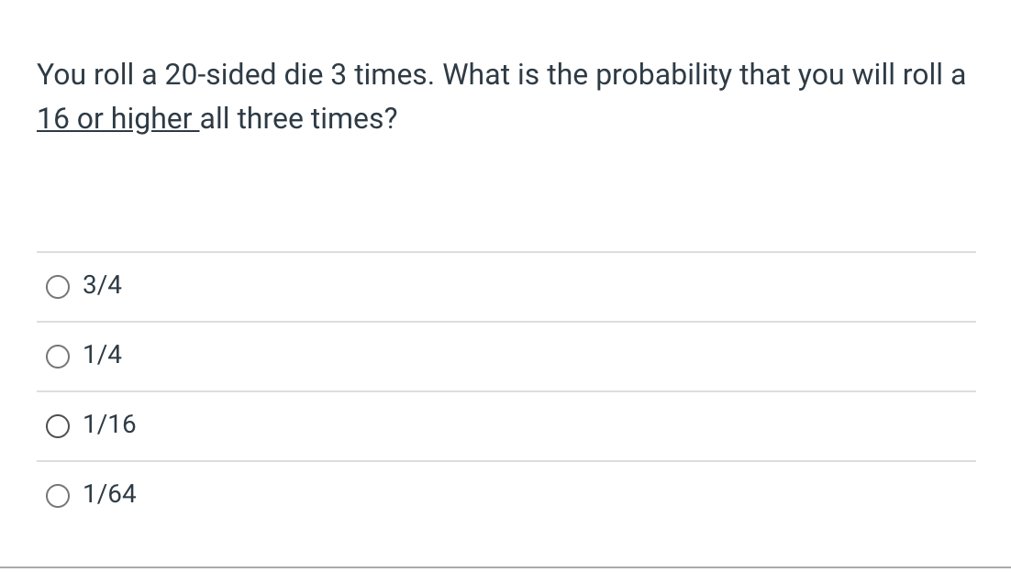Click the word "that" in the question
The image size is (1011, 572).
pos(765,75)
